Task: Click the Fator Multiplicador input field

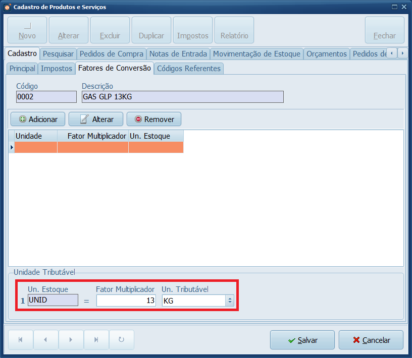Action: [126, 301]
